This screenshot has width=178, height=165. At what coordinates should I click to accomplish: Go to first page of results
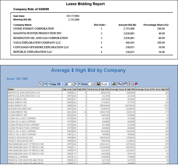45,84
